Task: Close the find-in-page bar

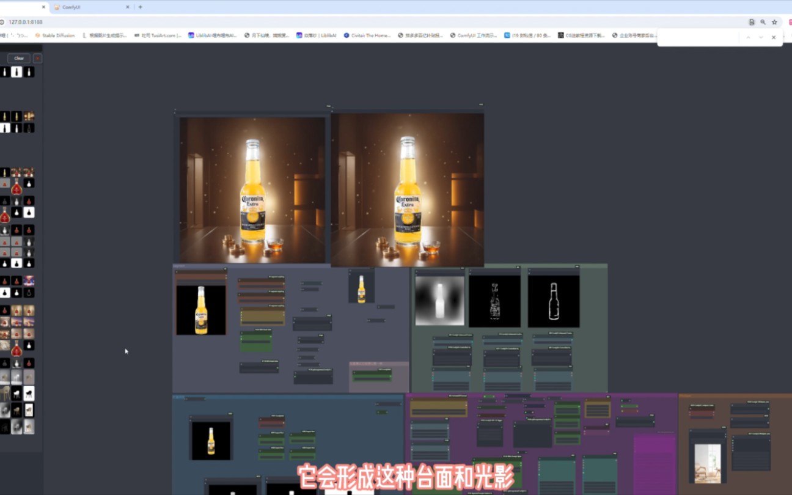Action: tap(774, 37)
